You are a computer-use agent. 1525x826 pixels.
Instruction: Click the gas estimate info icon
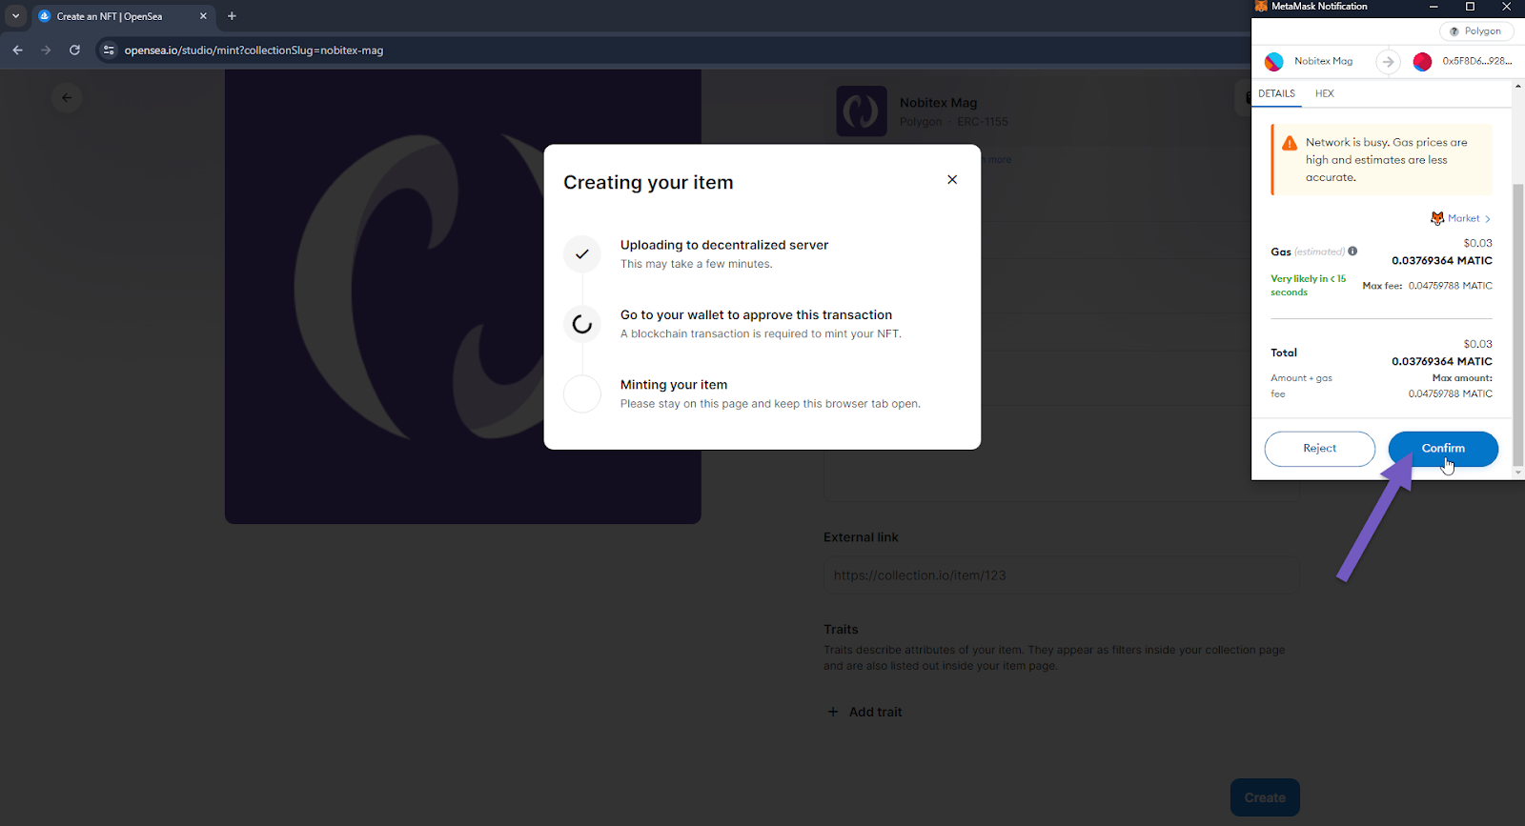point(1352,252)
